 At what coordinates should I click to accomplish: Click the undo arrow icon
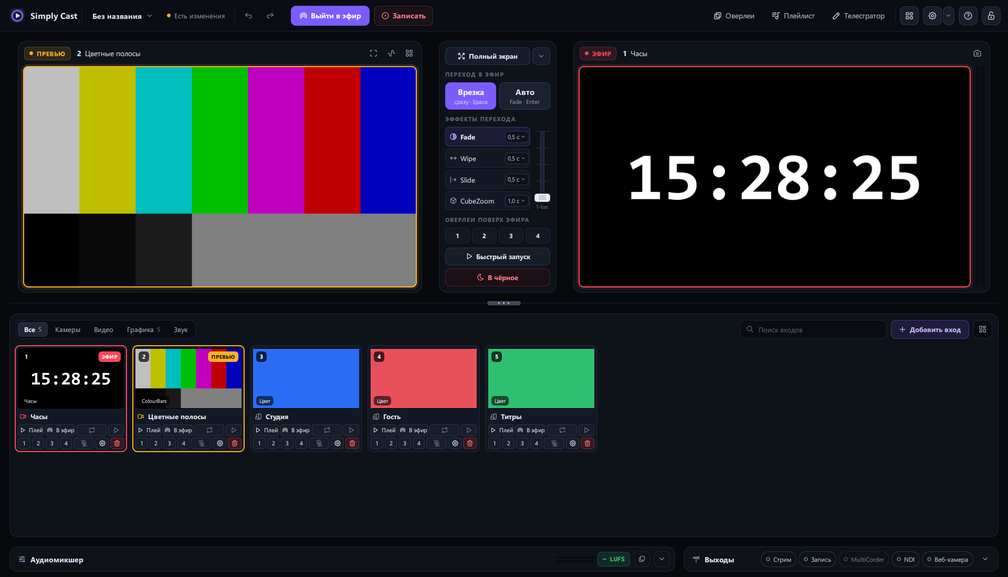click(248, 16)
